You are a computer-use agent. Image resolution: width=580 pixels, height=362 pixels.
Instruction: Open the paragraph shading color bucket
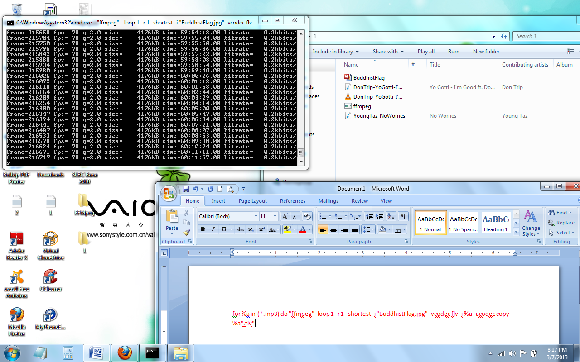(382, 229)
